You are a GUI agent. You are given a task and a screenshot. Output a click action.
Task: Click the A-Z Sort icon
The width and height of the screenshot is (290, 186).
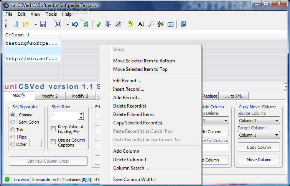point(160,24)
